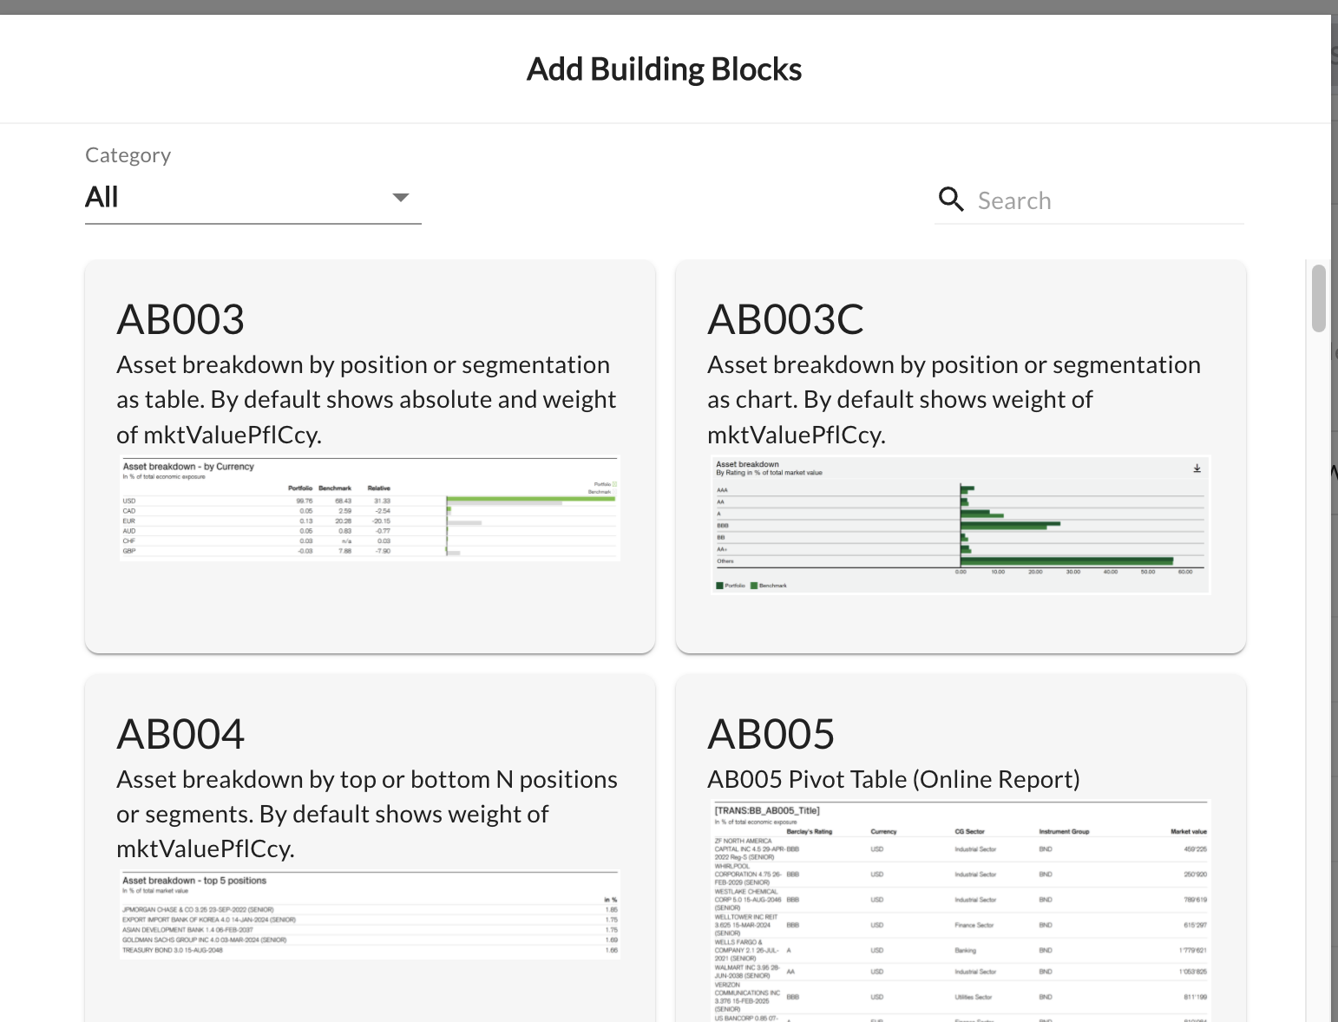The height and width of the screenshot is (1022, 1338).
Task: Click the vertical scrollbar thumb
Action: point(1318,298)
